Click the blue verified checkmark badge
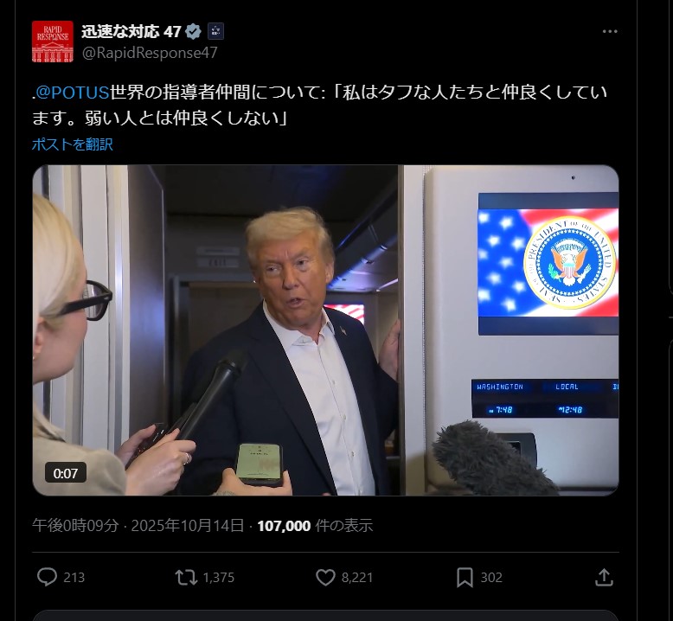 pyautogui.click(x=193, y=31)
